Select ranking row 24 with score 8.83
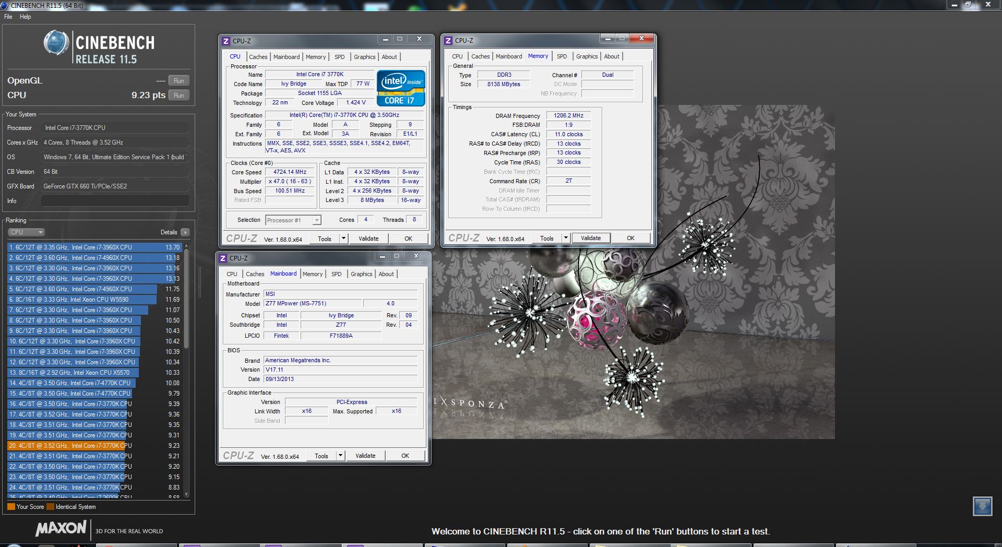 pyautogui.click(x=94, y=487)
